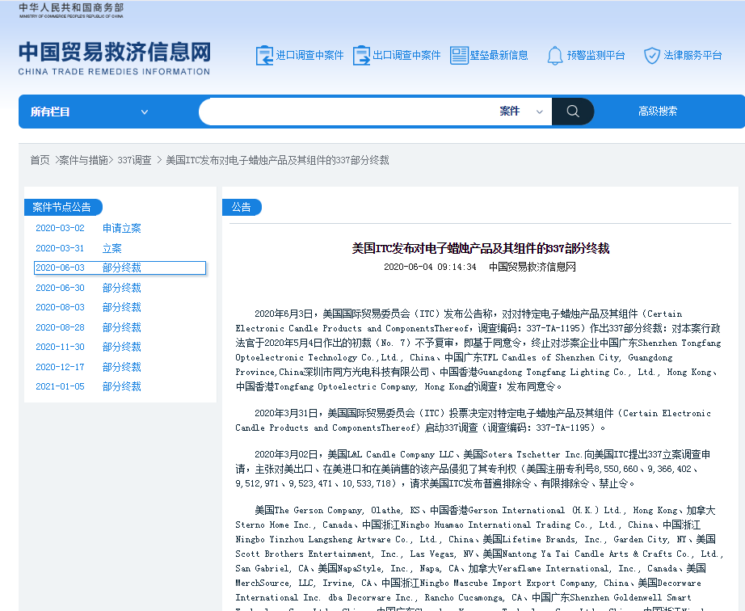The width and height of the screenshot is (745, 611).
Task: Click the paragraph starting 2020年3月02日
Action: [473, 469]
